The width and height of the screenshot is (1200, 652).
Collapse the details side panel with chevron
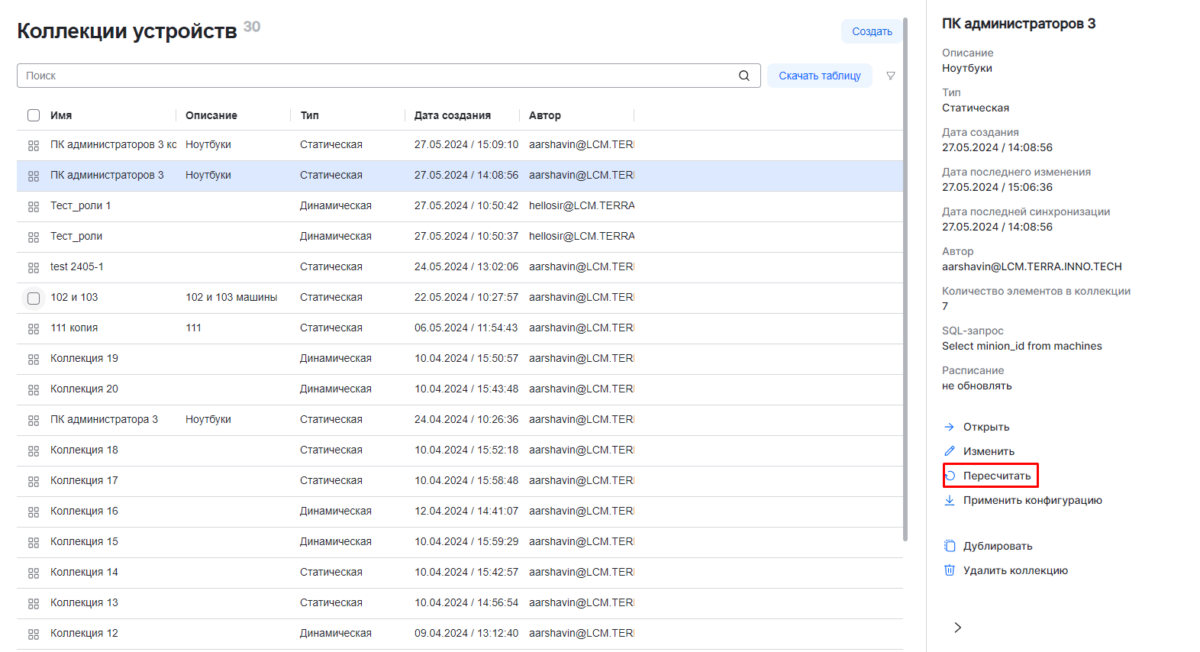coord(957,627)
